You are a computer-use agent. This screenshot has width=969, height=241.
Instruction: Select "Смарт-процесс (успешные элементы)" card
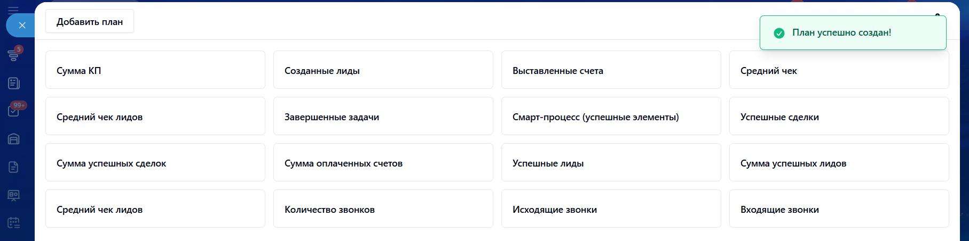coord(611,116)
